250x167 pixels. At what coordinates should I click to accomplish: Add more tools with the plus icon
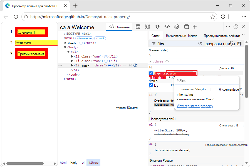194,27
